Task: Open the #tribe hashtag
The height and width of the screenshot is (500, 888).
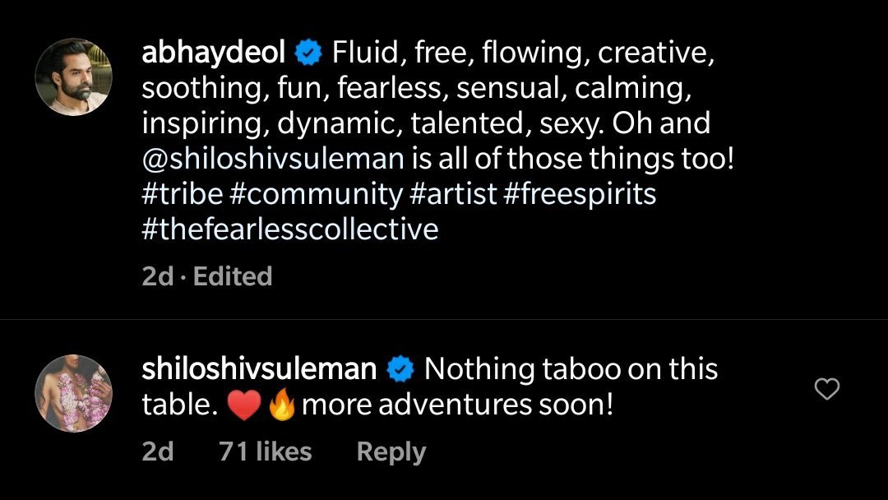Action: click(183, 194)
